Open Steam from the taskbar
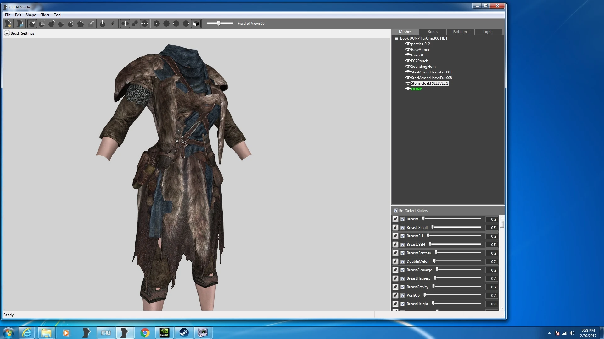 pyautogui.click(x=184, y=333)
